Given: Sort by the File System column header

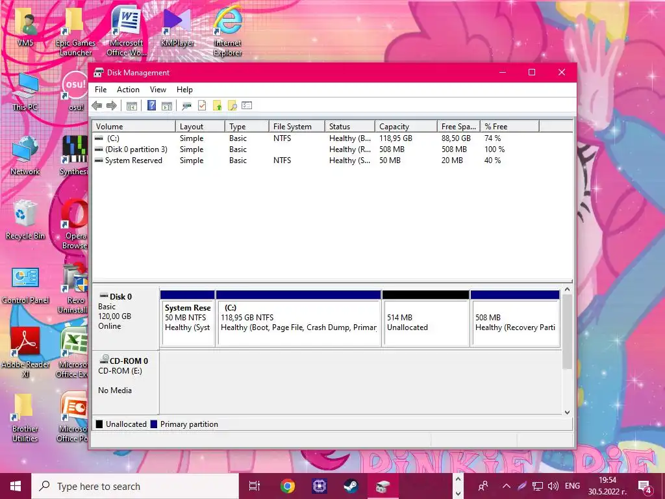Looking at the screenshot, I should click(x=297, y=127).
